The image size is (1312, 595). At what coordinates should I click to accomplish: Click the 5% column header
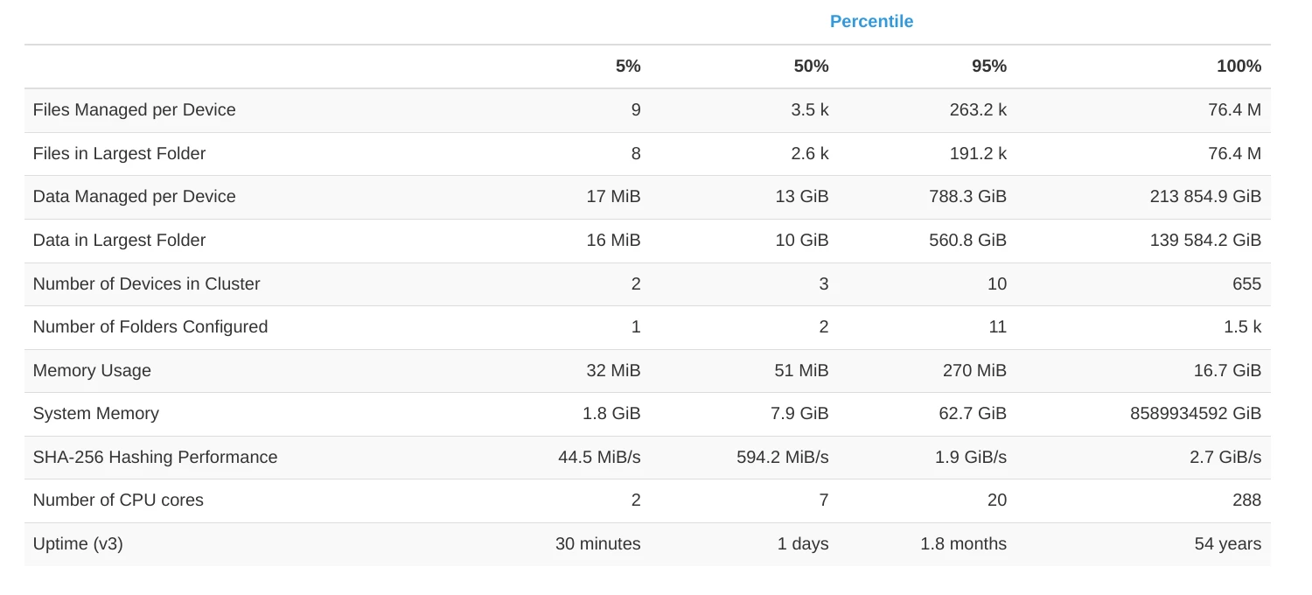pyautogui.click(x=628, y=66)
